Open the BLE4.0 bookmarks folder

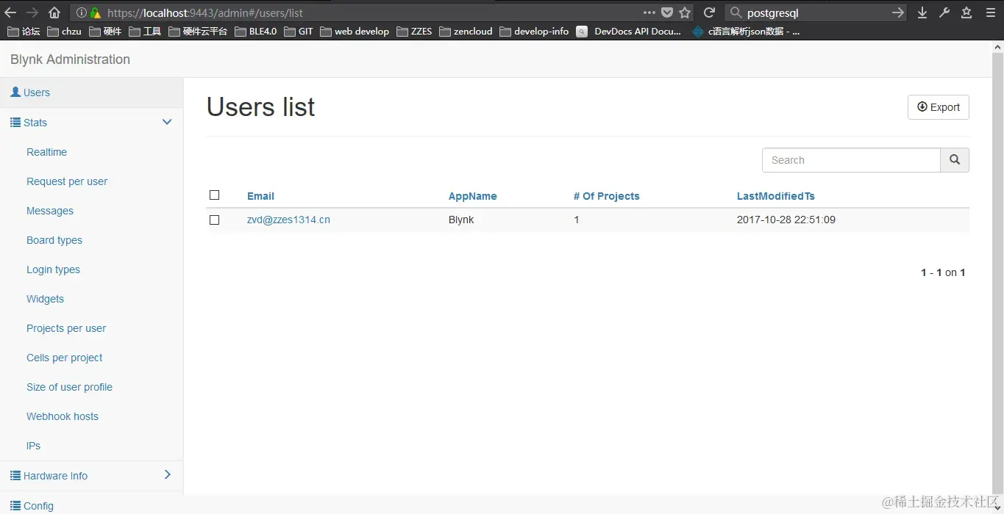(256, 32)
